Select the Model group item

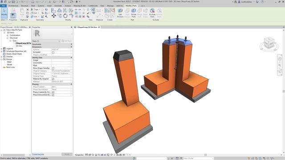click(9, 64)
